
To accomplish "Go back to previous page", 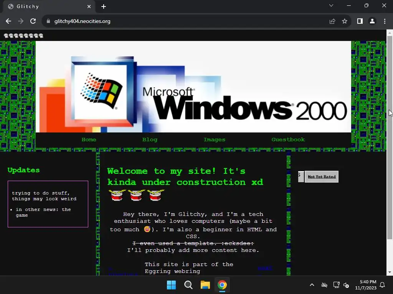I will click(x=8, y=21).
